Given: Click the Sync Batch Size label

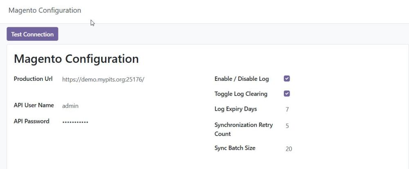Looking at the screenshot, I should [x=235, y=148].
